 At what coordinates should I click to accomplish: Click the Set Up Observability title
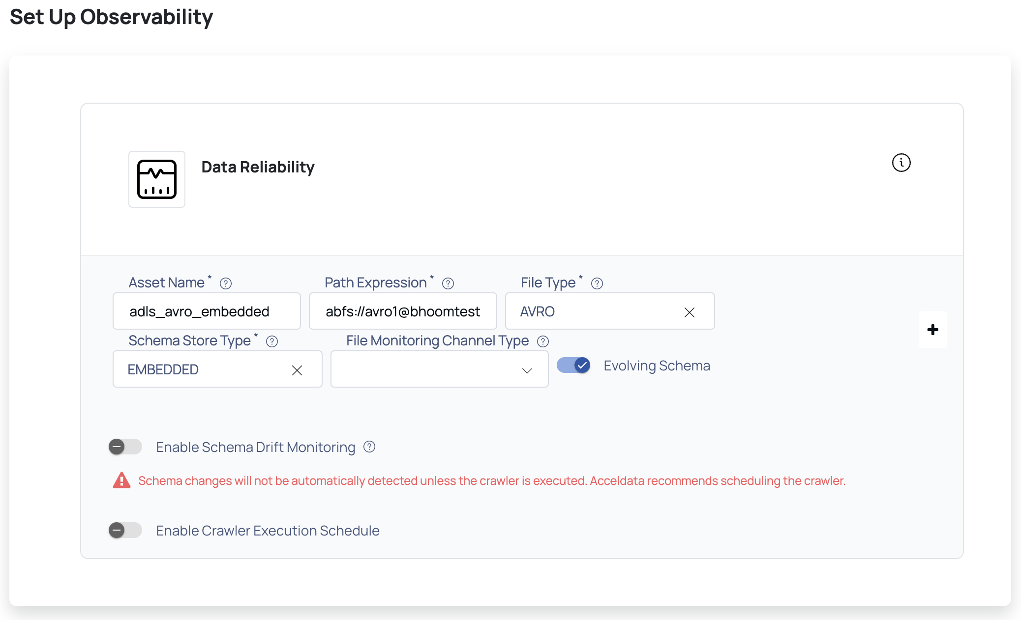click(111, 17)
